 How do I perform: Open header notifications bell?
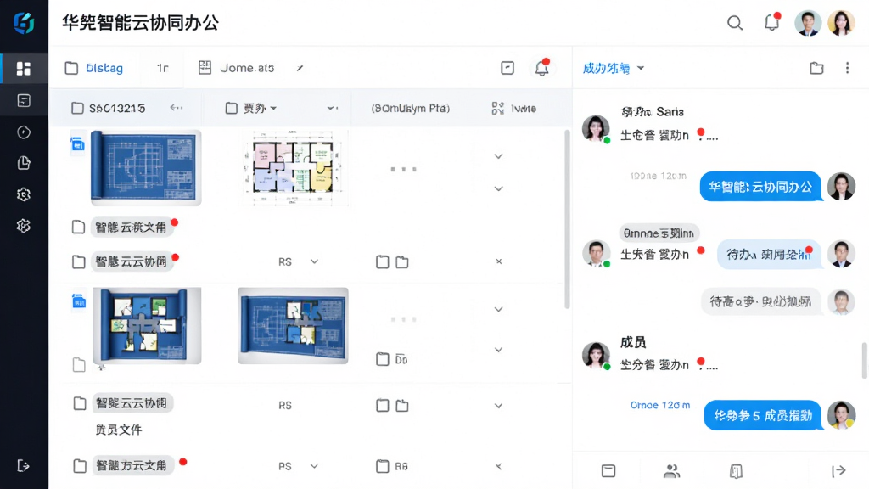tap(772, 22)
